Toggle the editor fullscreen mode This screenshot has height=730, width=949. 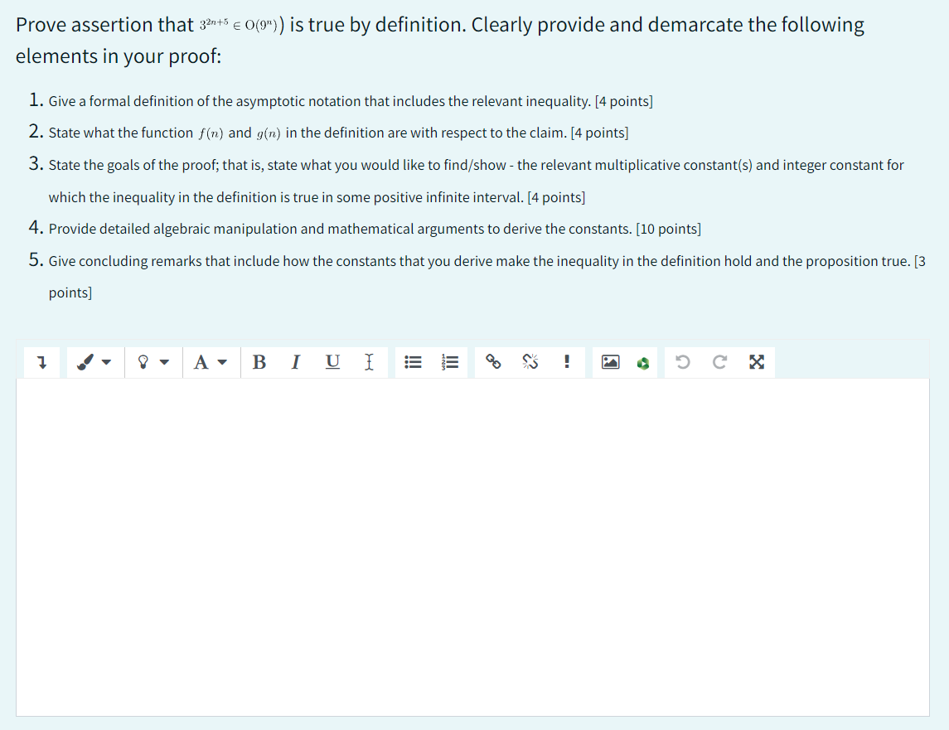click(755, 362)
